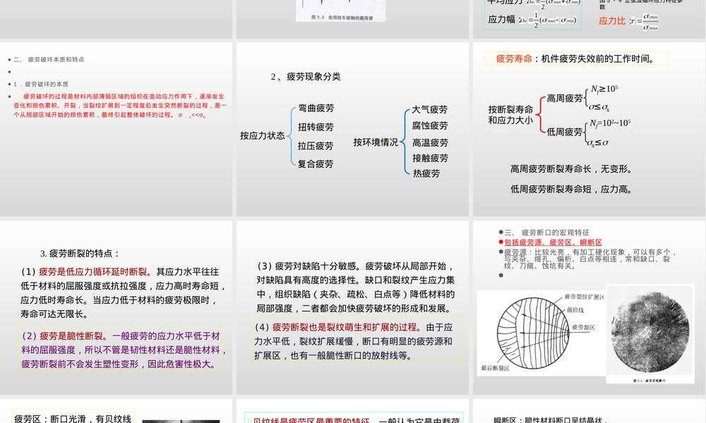Image resolution: width=706 pixels, height=423 pixels.
Task: Open the slide 2、疲劳现象分类
Action: (x=352, y=129)
